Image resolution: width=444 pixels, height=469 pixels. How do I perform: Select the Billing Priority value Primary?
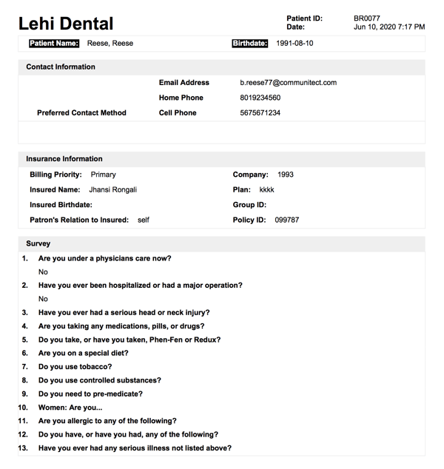[103, 175]
